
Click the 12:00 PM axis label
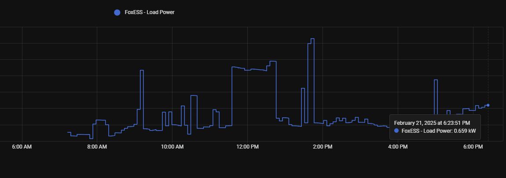(247, 147)
